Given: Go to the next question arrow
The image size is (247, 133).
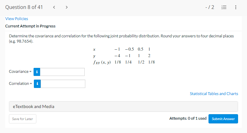Looking at the screenshot, I should [x=67, y=7].
